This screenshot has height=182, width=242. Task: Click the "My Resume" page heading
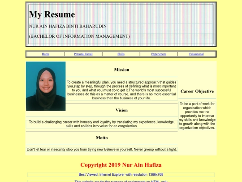tap(52, 14)
